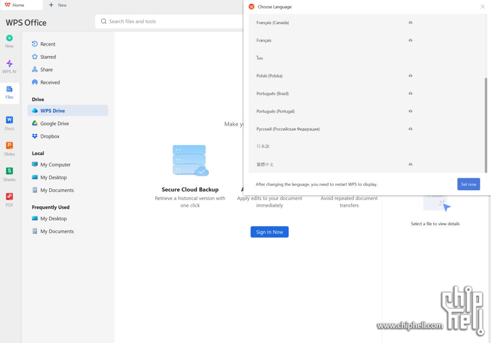Select Português (Portugal) language
The height and width of the screenshot is (343, 491).
(276, 112)
